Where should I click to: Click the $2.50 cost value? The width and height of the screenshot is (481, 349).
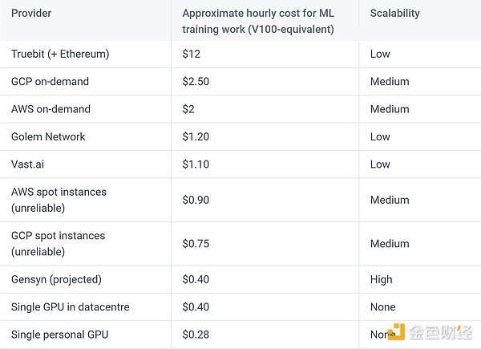(196, 81)
